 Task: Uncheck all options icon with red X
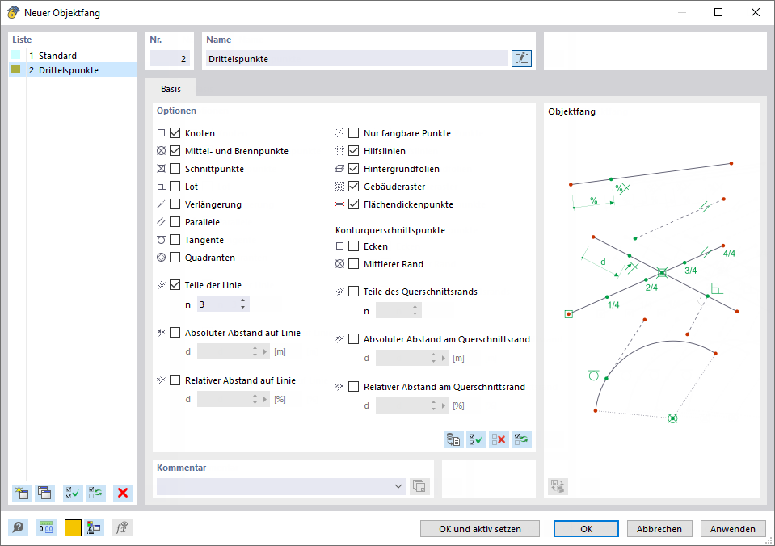(x=499, y=439)
